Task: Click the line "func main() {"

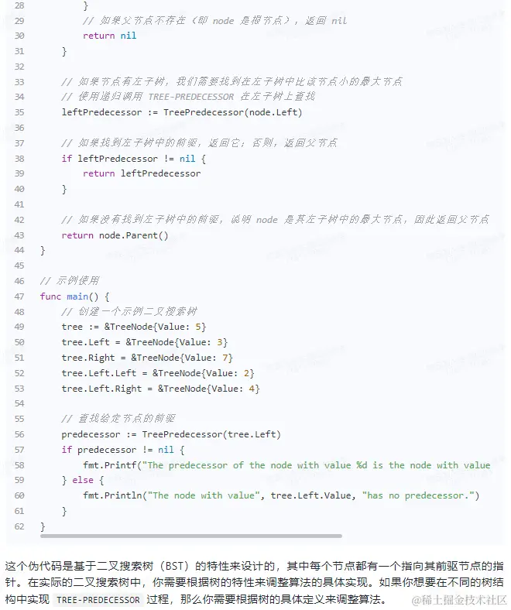Action: click(75, 296)
